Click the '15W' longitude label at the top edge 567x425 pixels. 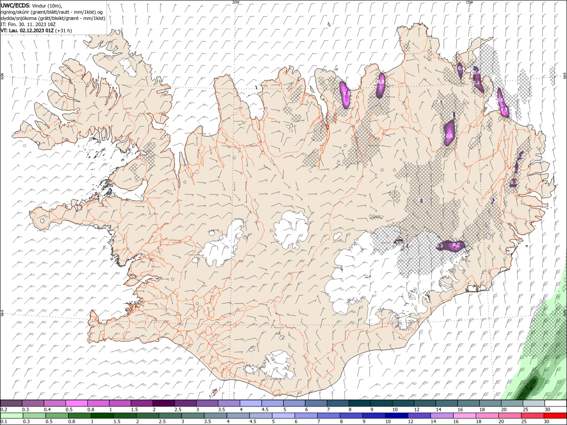click(x=469, y=2)
